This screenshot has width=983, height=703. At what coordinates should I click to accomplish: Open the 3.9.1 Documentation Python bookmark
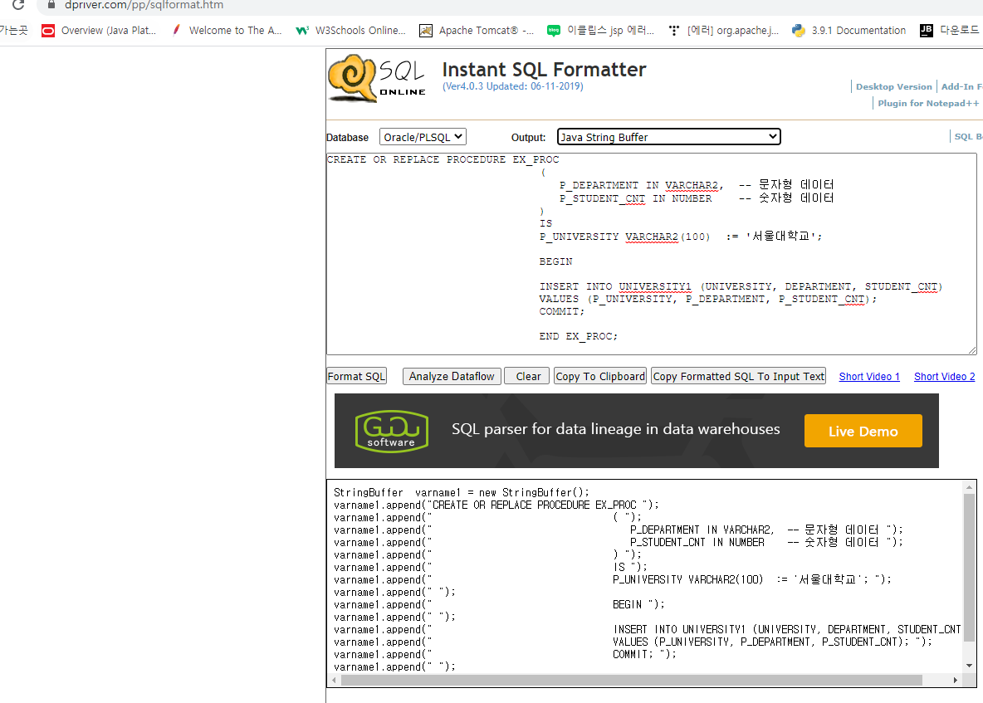[849, 30]
